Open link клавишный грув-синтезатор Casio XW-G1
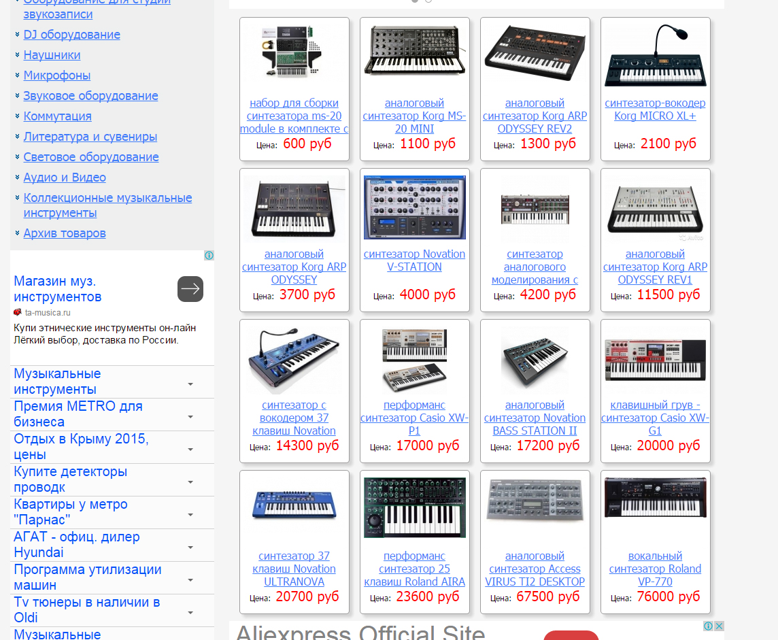 pyautogui.click(x=655, y=418)
